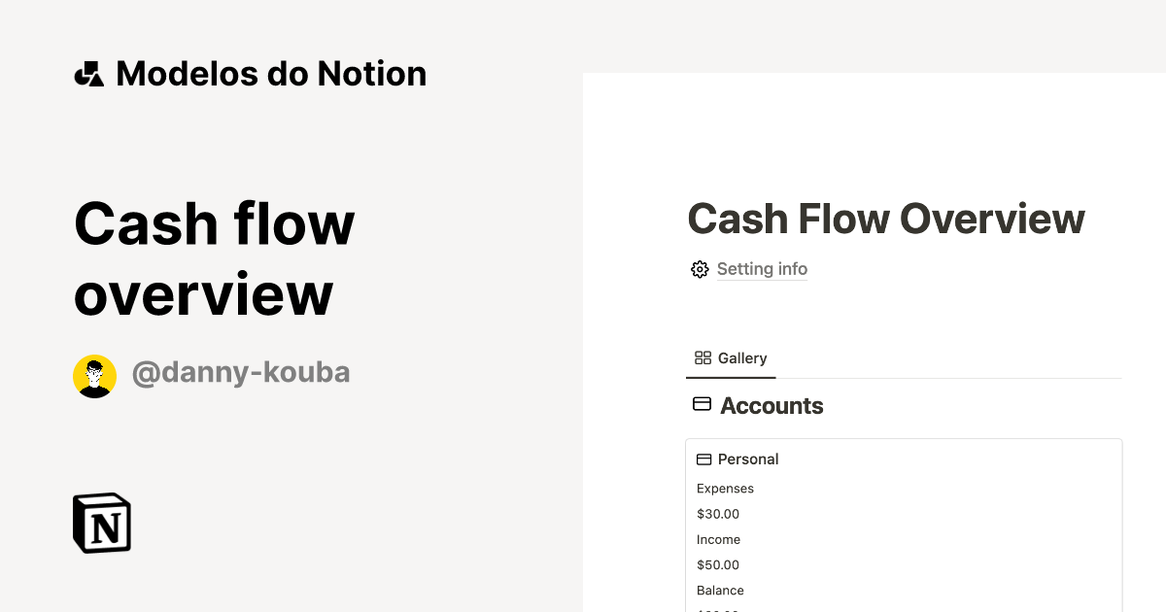Click the @danny-kouba username link
Screen dimensions: 1166x612
pos(241,372)
